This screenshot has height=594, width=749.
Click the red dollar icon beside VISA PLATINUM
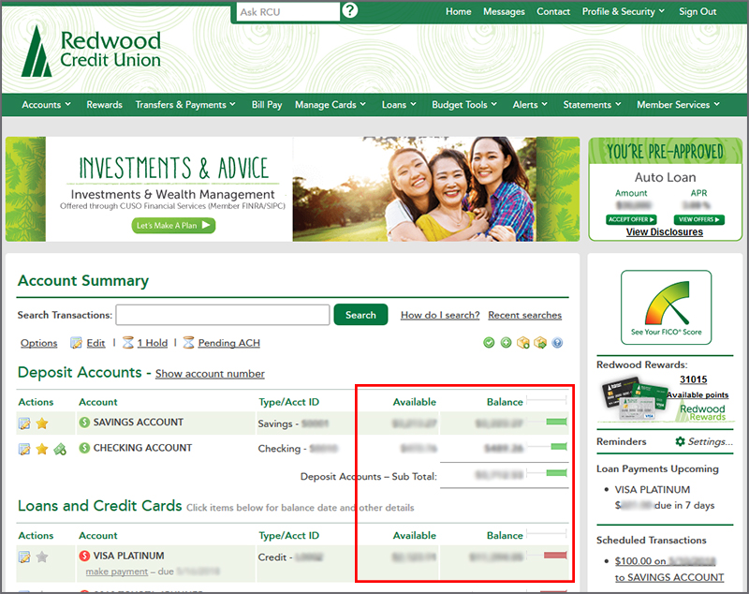tap(84, 556)
